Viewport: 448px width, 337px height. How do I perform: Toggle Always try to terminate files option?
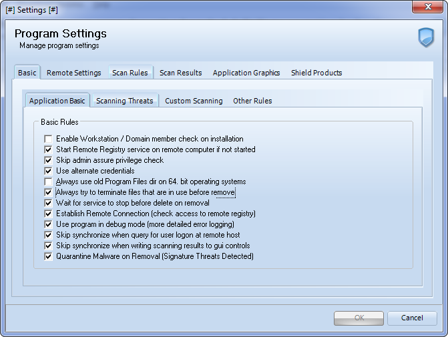click(x=48, y=192)
